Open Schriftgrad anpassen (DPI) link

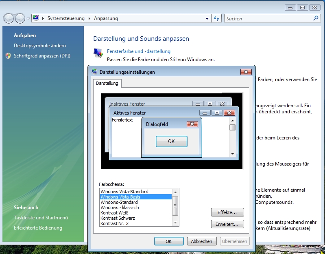(42, 56)
